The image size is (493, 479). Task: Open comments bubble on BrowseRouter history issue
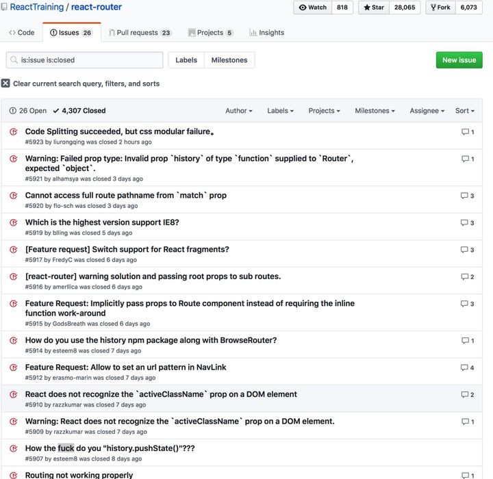(468, 340)
